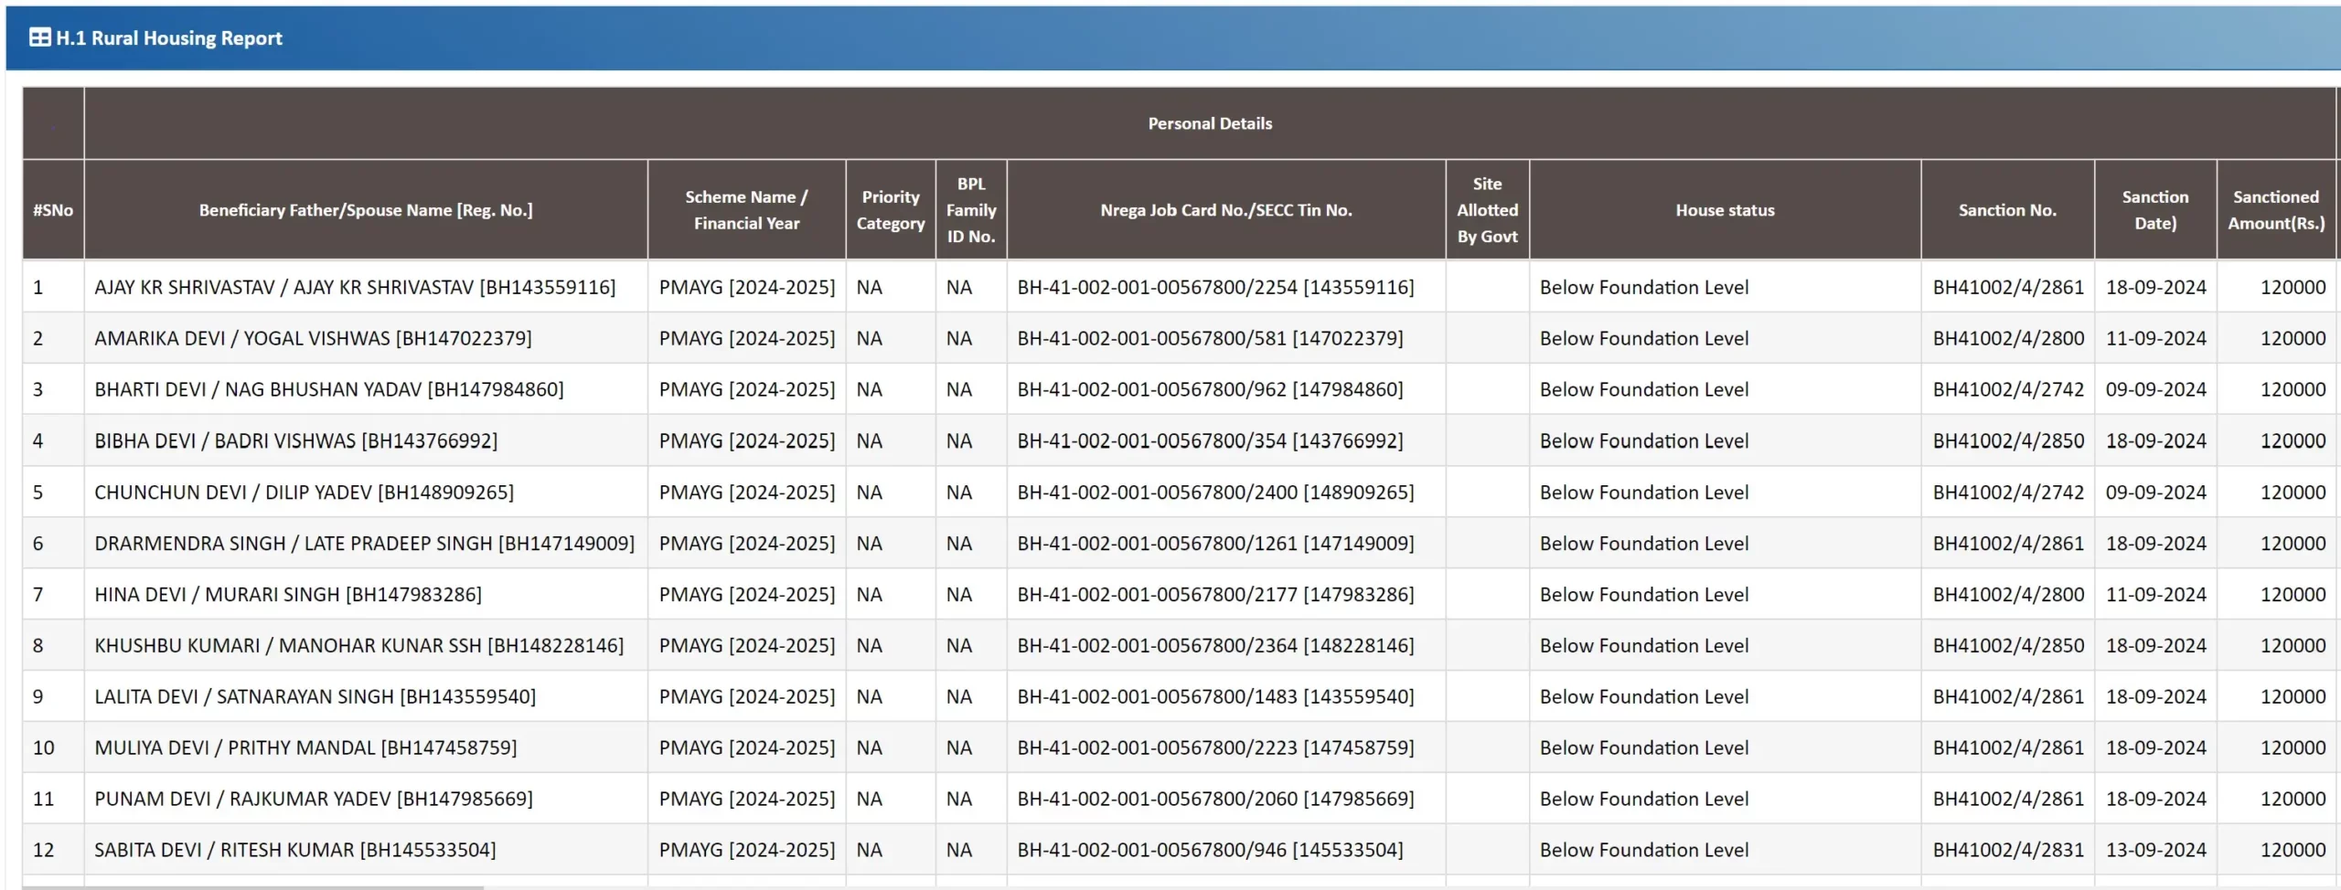Screen dimensions: 2341x890
Task: Click the Scheme Name / Financial Year header
Action: 746,210
